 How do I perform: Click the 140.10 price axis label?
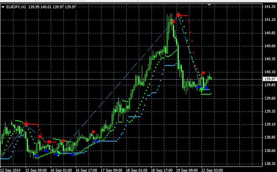click(x=270, y=72)
